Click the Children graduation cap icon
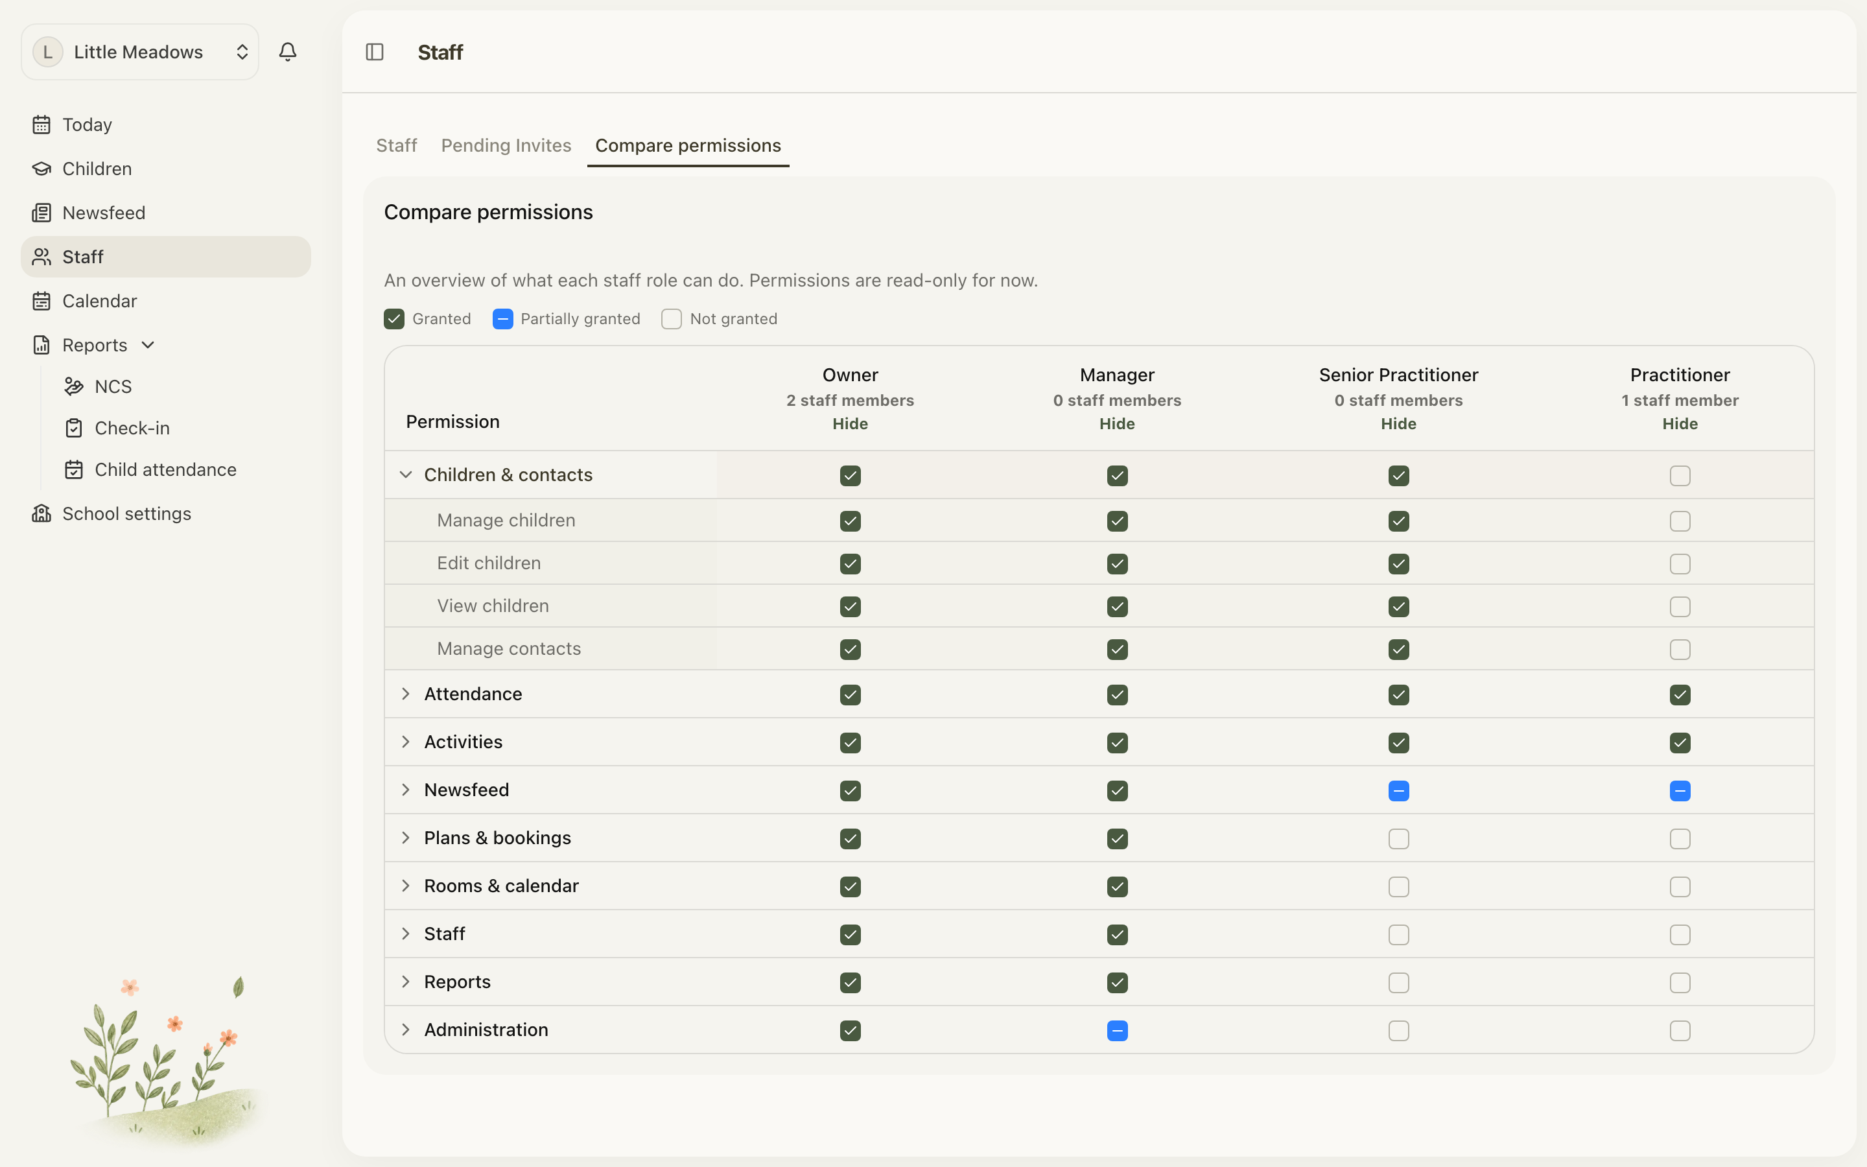Screen dimensions: 1867x1167 pos(41,169)
